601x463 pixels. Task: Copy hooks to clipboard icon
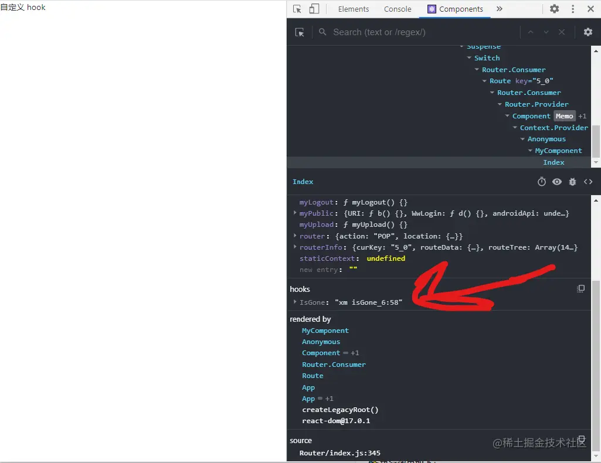pyautogui.click(x=580, y=289)
